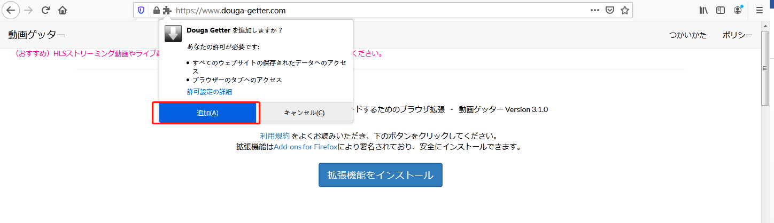
Task: Go to the Home page icon
Action: coord(63,10)
